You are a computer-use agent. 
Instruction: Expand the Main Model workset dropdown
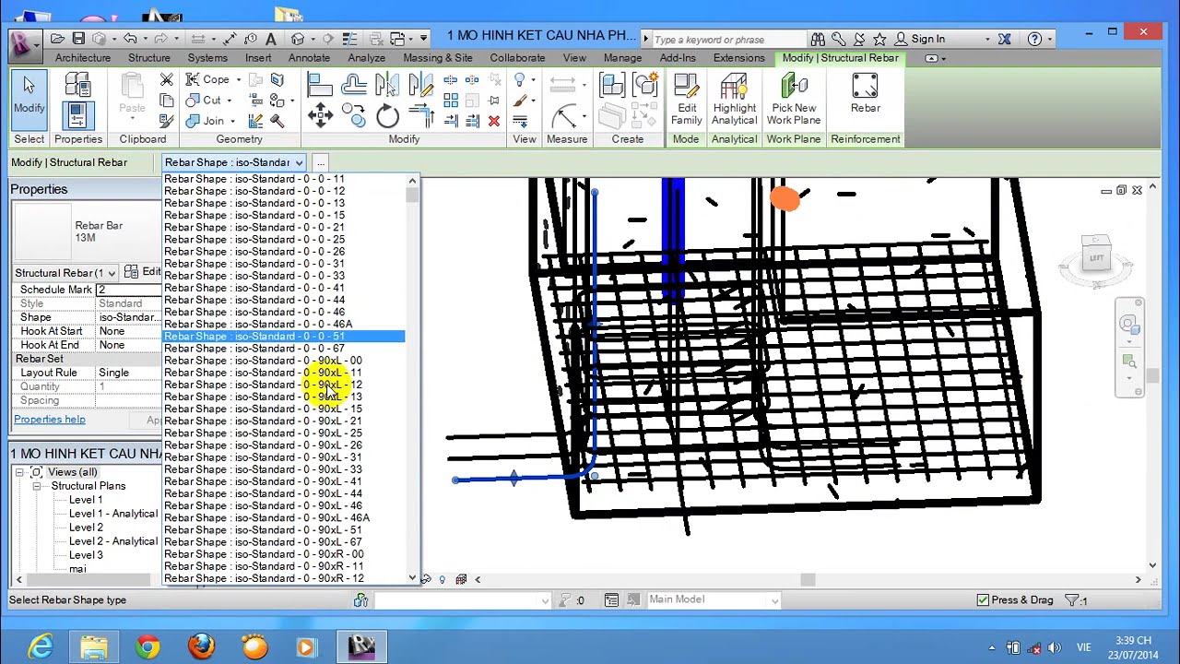pyautogui.click(x=714, y=600)
